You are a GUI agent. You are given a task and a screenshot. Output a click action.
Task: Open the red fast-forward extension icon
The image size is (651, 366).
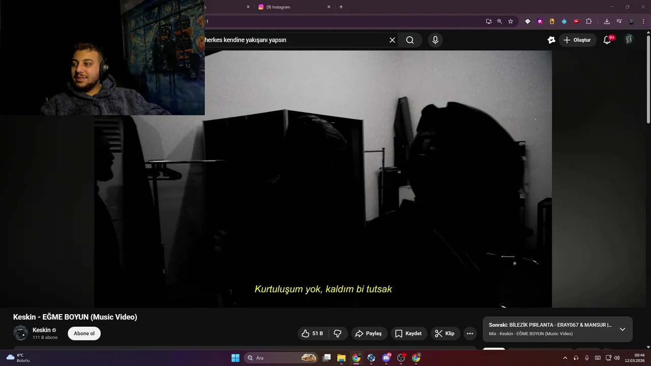(576, 21)
